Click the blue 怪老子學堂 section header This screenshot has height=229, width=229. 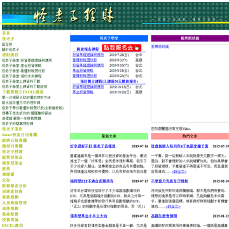tap(109, 38)
